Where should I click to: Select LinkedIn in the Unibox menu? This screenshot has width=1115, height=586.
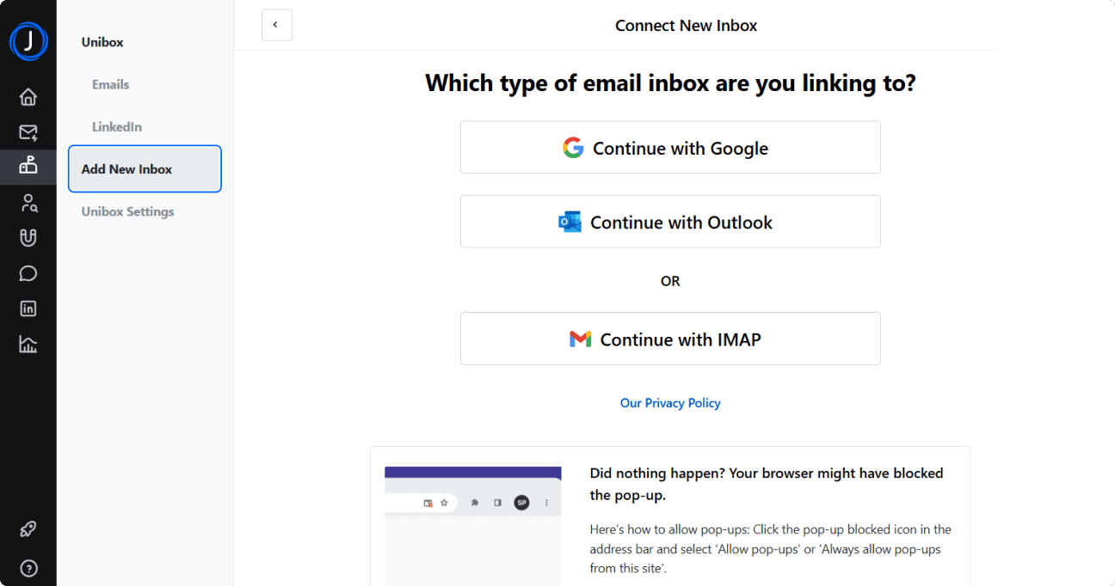pos(117,126)
